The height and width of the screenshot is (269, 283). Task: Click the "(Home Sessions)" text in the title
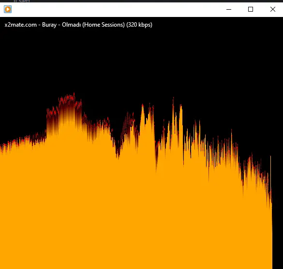[x=104, y=25]
